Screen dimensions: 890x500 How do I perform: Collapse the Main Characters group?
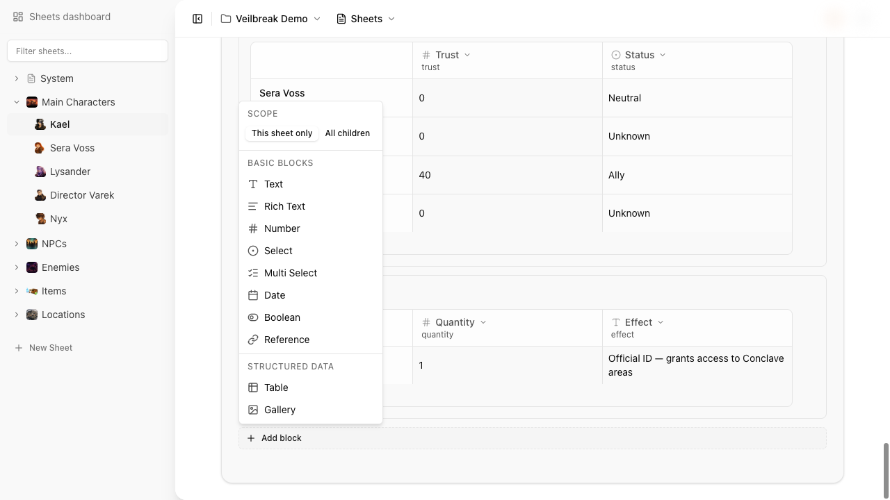point(17,102)
